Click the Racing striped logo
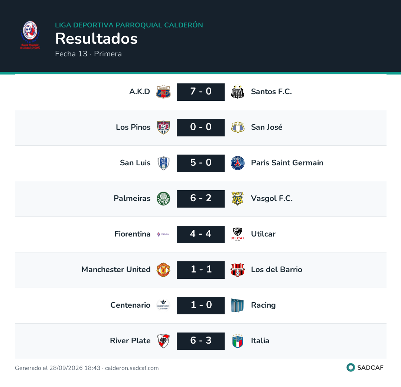Image resolution: width=401 pixels, height=387 pixels. click(238, 305)
